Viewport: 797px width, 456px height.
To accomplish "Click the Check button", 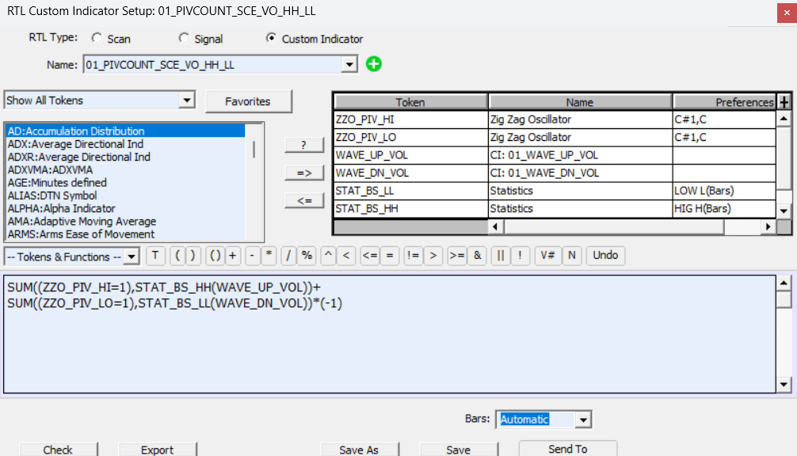I will coord(58,450).
